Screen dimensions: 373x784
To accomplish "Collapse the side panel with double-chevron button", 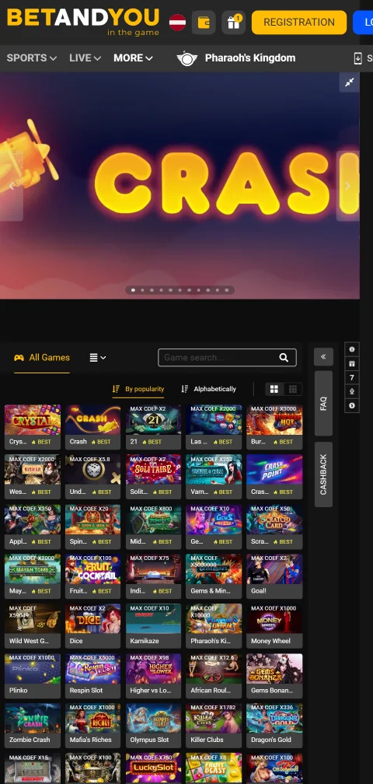I will point(323,356).
